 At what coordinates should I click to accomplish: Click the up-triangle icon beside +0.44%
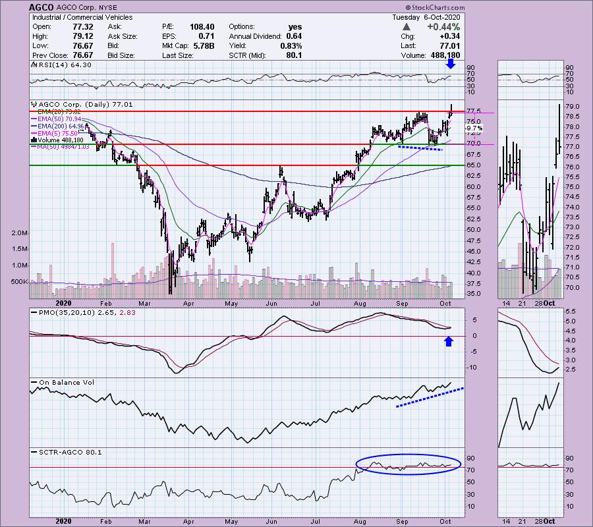click(x=406, y=27)
